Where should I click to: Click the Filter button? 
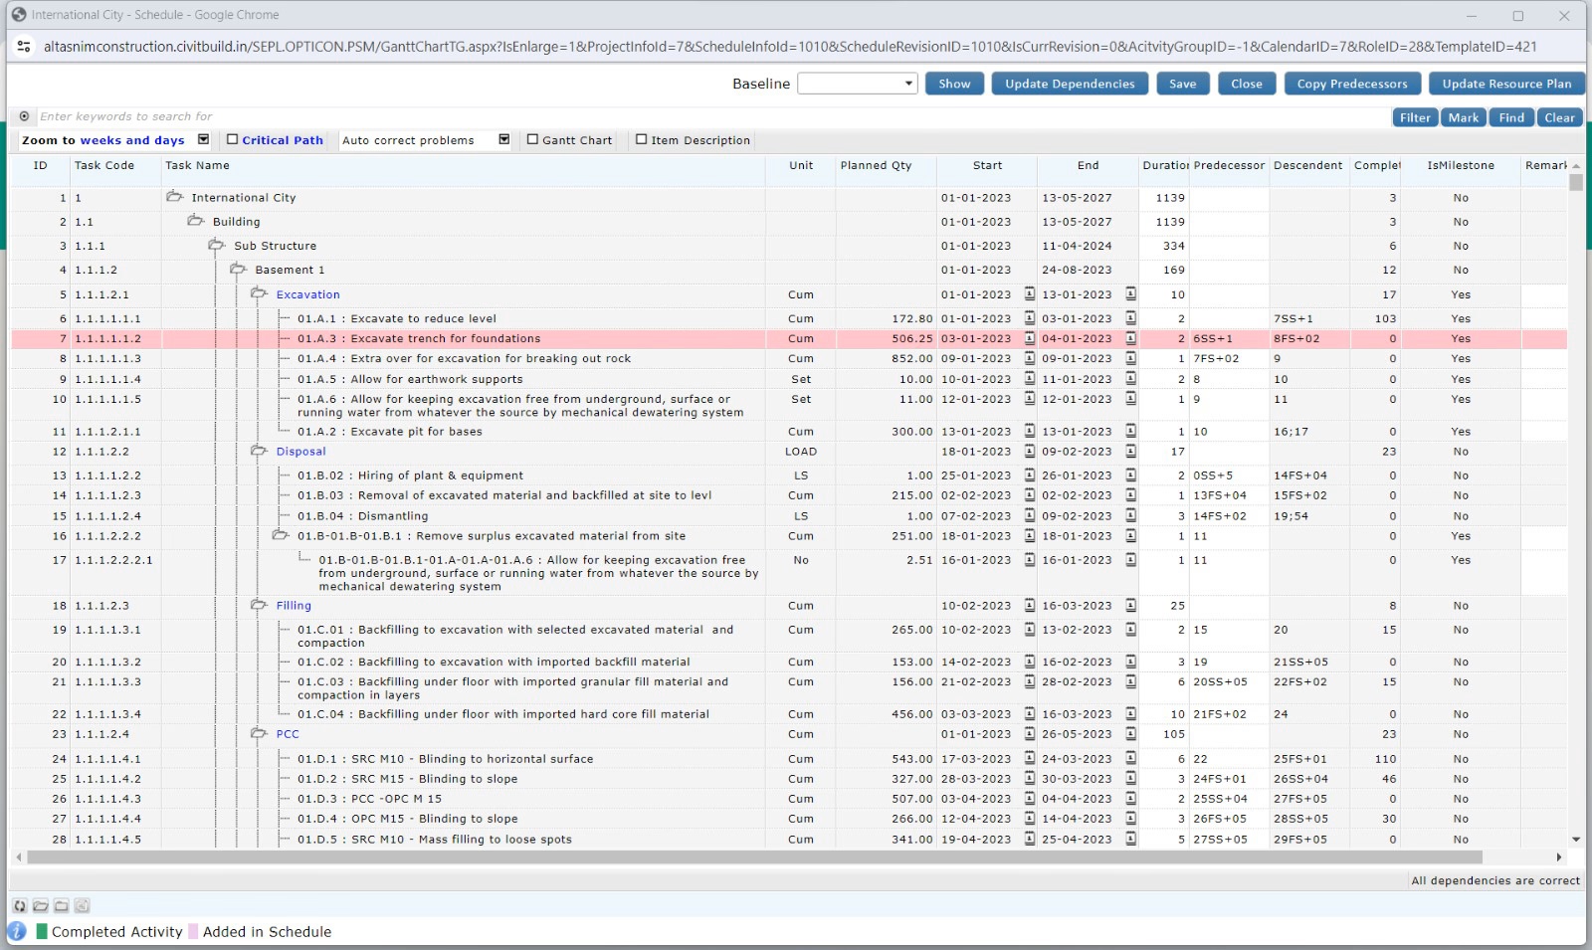pyautogui.click(x=1415, y=117)
